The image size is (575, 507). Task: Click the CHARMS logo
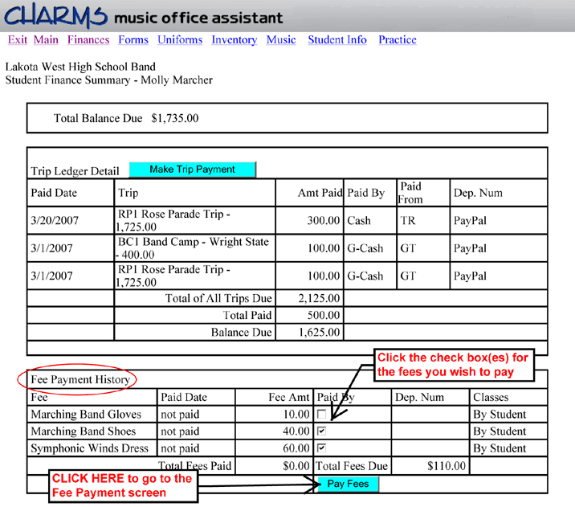pyautogui.click(x=55, y=15)
